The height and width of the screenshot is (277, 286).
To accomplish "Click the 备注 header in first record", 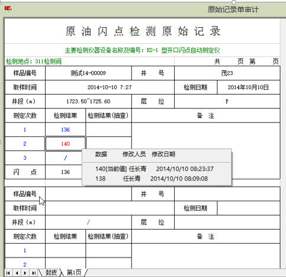I will pos(205,115).
